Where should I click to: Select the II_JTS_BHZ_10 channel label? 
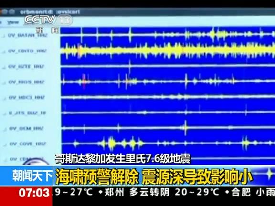coord(27,113)
